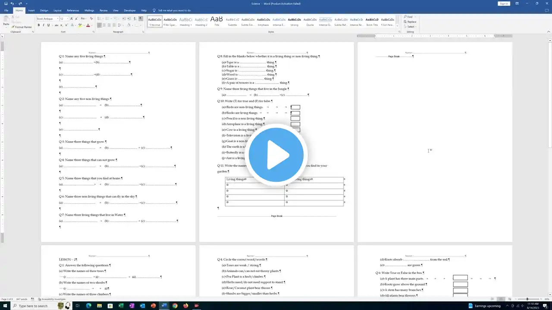Click the Find search icon

pyautogui.click(x=408, y=17)
